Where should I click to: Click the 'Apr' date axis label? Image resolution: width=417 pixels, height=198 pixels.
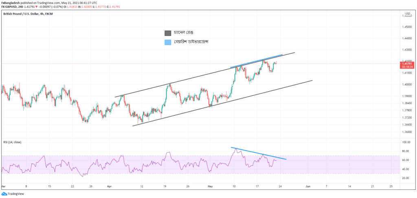pos(110,186)
